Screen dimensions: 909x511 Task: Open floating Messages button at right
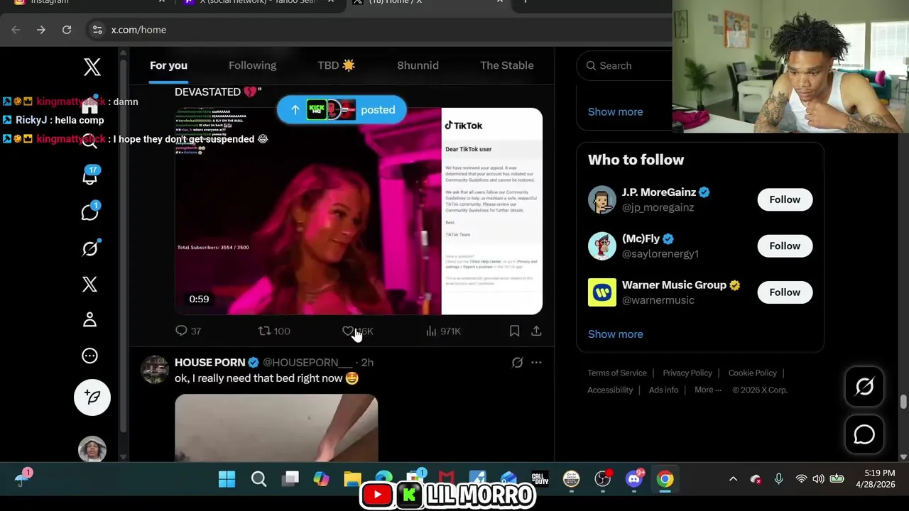[x=864, y=434]
